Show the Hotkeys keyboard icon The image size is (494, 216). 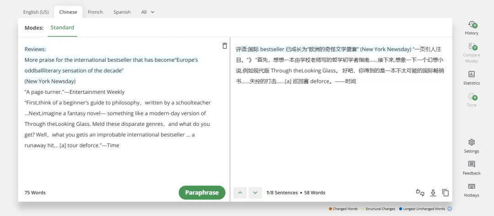click(471, 186)
